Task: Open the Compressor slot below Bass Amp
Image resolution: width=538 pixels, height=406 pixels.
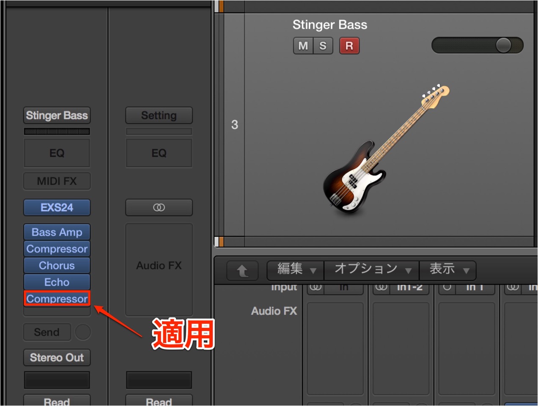Action: (x=57, y=249)
